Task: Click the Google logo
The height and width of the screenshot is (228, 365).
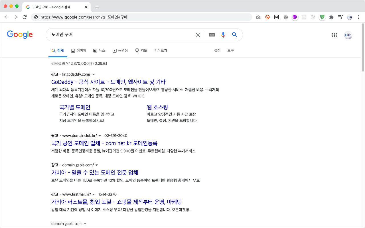Action: point(20,35)
